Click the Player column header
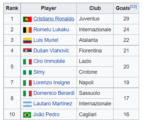 (49, 8)
